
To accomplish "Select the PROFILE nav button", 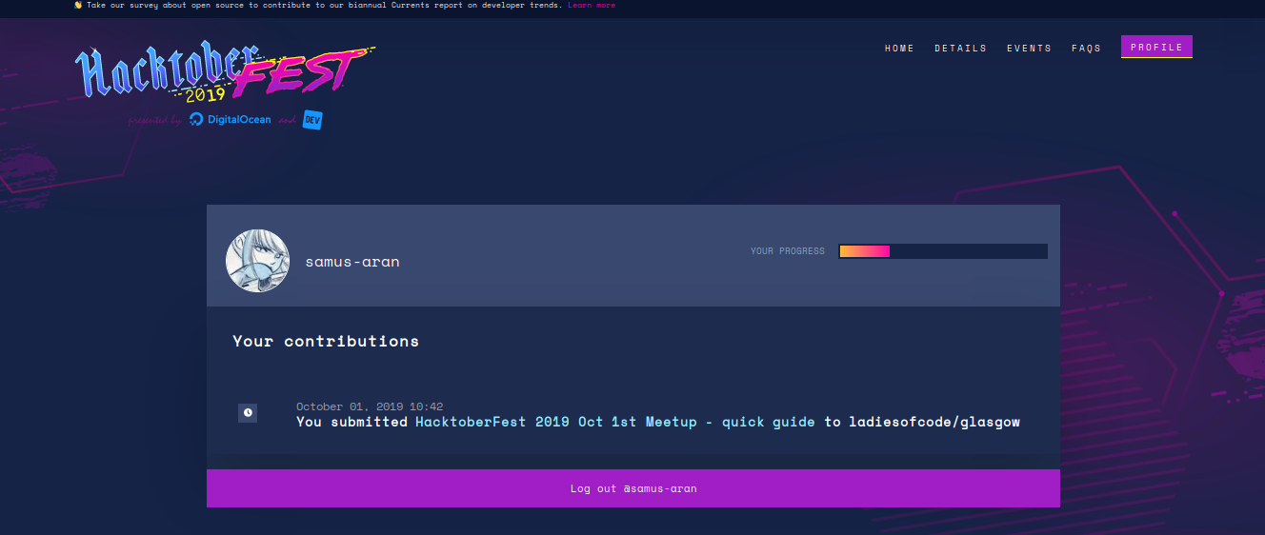I will click(1156, 47).
